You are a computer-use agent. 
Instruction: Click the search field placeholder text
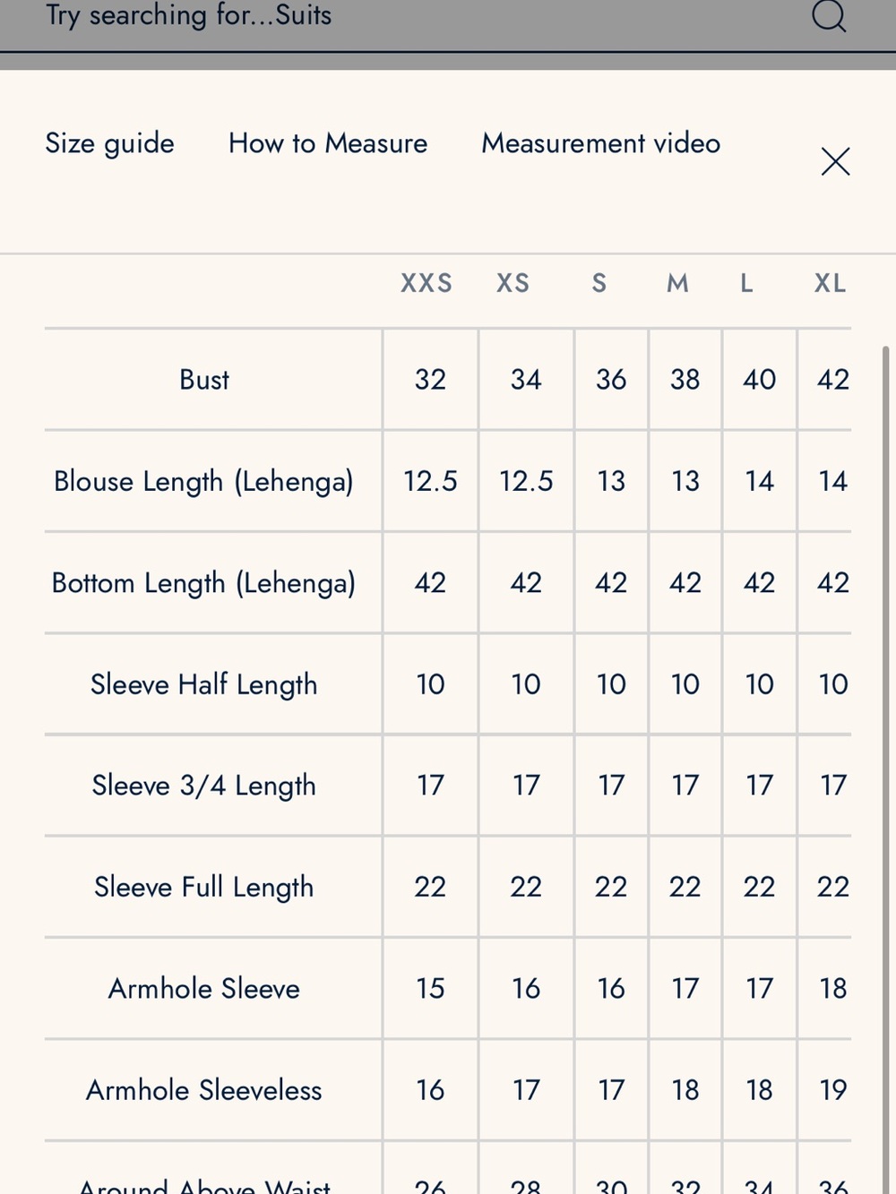click(x=188, y=15)
